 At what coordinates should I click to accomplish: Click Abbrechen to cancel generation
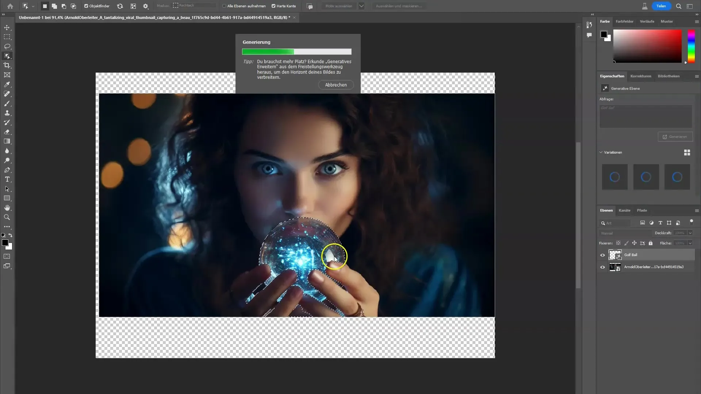[x=336, y=85]
